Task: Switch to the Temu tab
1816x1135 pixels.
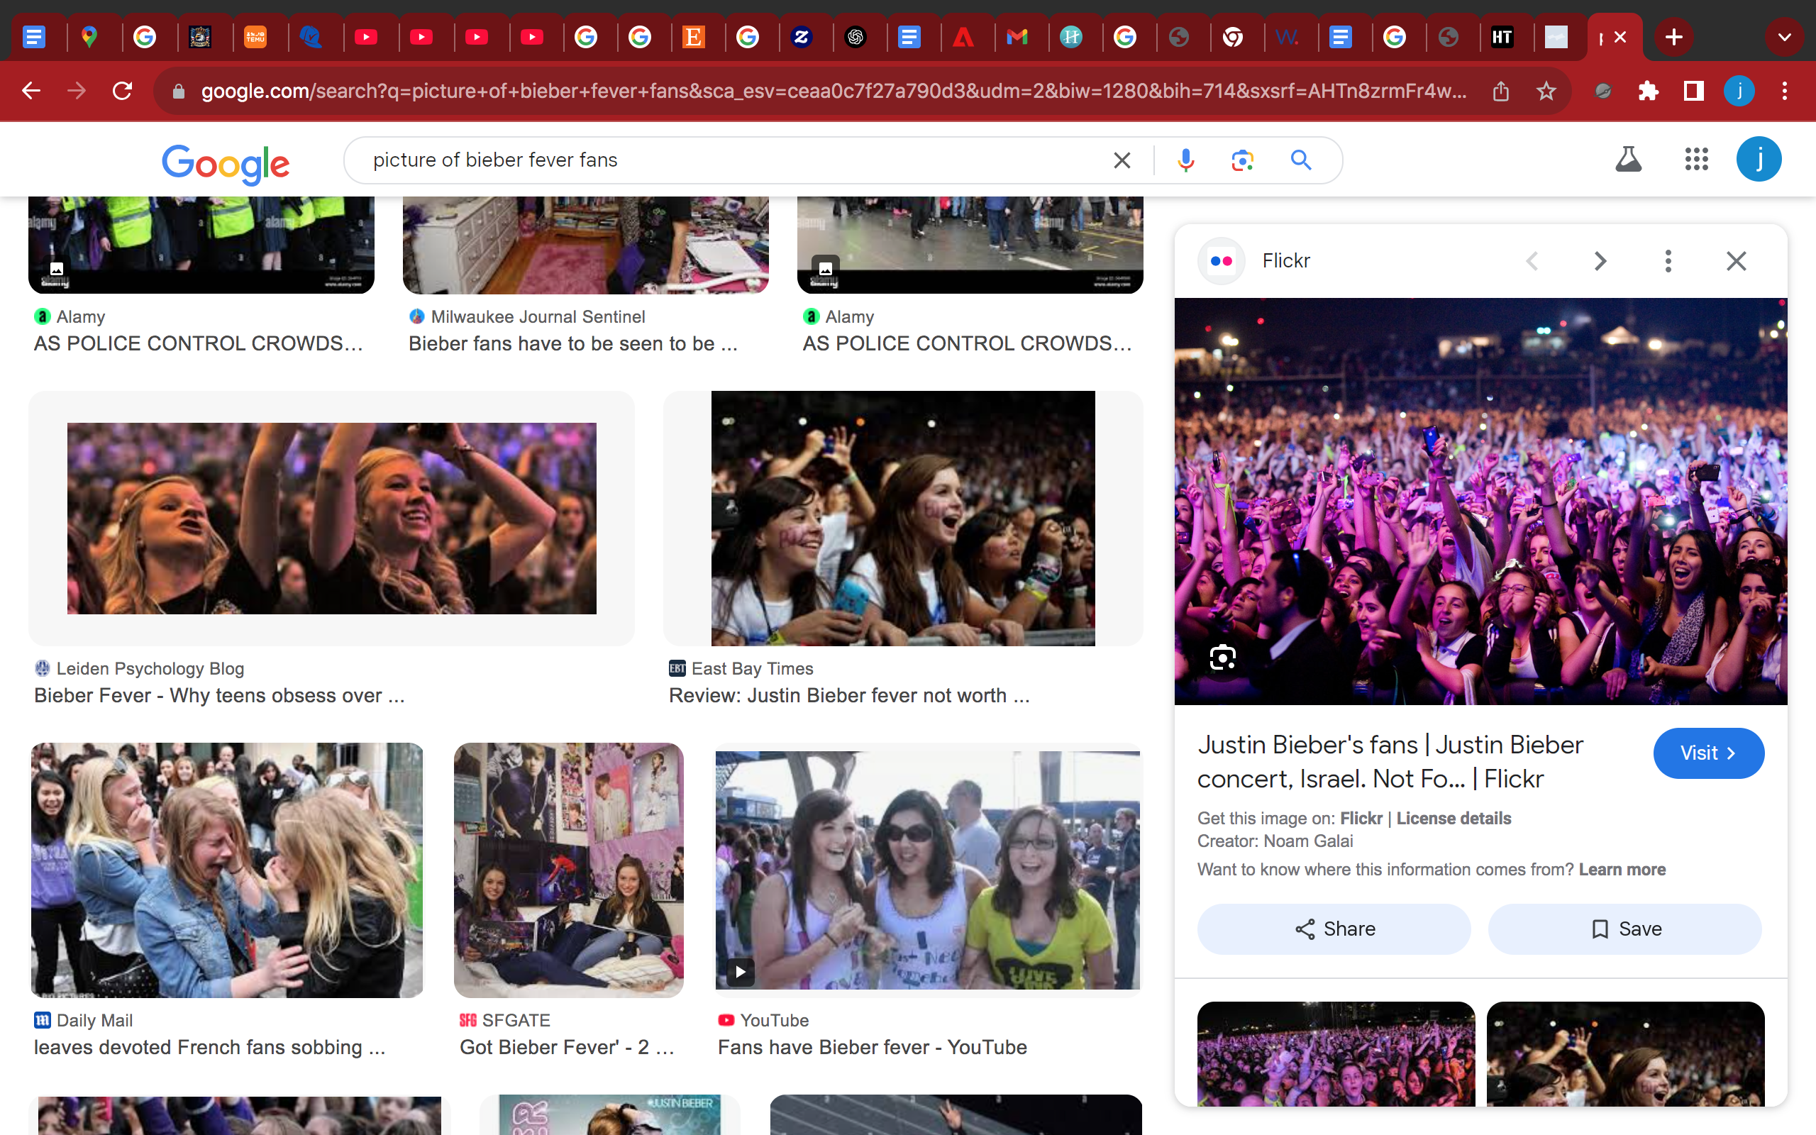Action: point(255,37)
